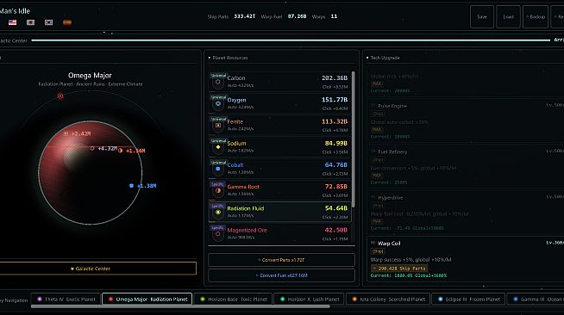
Task: Go to the Horizon X Lush Planet tab
Action: tap(309, 299)
